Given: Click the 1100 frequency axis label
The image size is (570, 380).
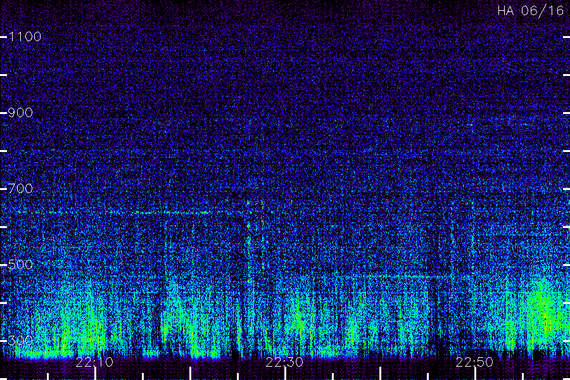Looking at the screenshot, I should (25, 36).
